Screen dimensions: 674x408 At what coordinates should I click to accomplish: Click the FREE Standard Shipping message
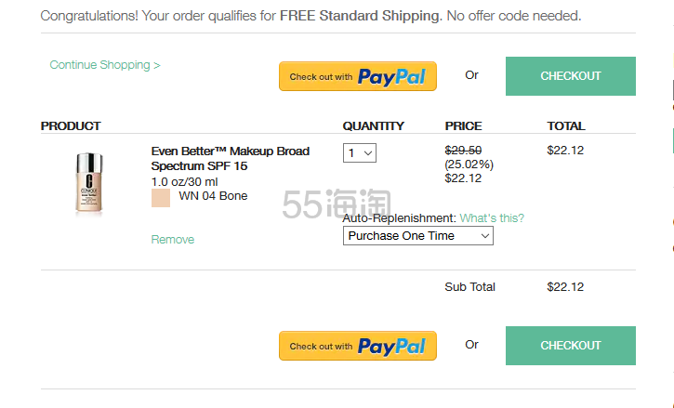coord(361,16)
